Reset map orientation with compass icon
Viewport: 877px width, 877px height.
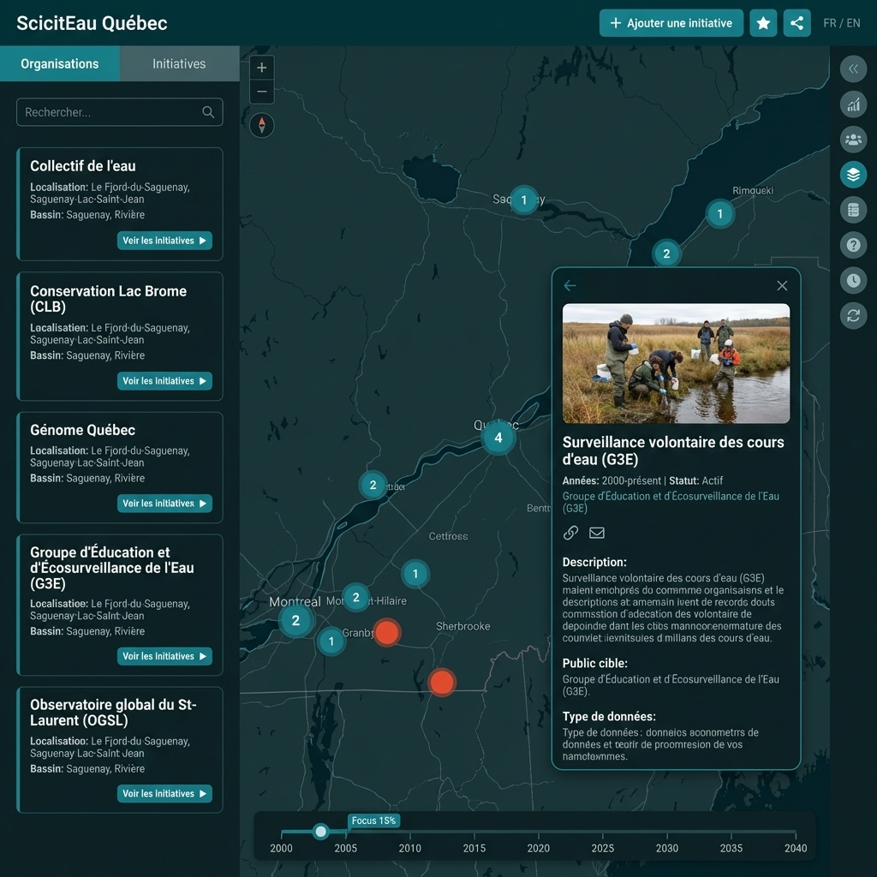[262, 126]
